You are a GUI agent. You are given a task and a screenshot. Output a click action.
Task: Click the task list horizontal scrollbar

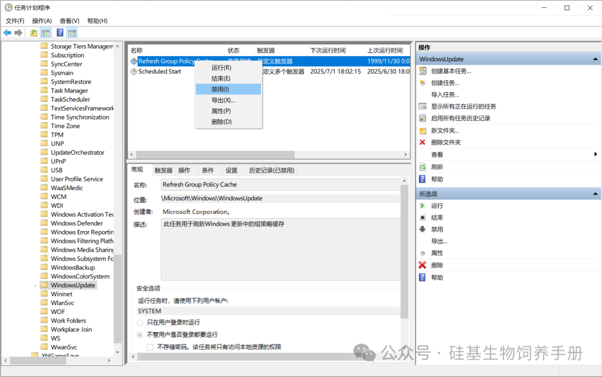point(215,155)
